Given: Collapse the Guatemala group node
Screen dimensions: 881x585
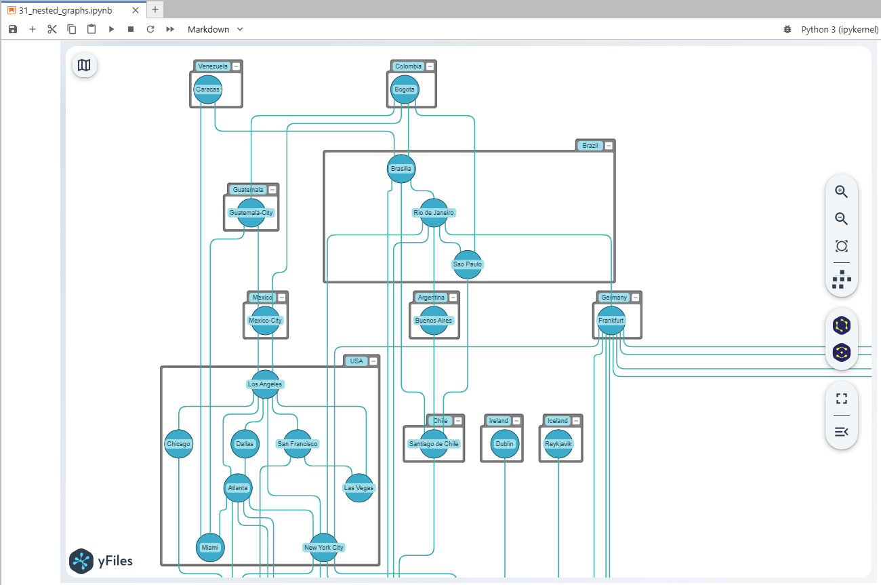Looking at the screenshot, I should pyautogui.click(x=272, y=190).
